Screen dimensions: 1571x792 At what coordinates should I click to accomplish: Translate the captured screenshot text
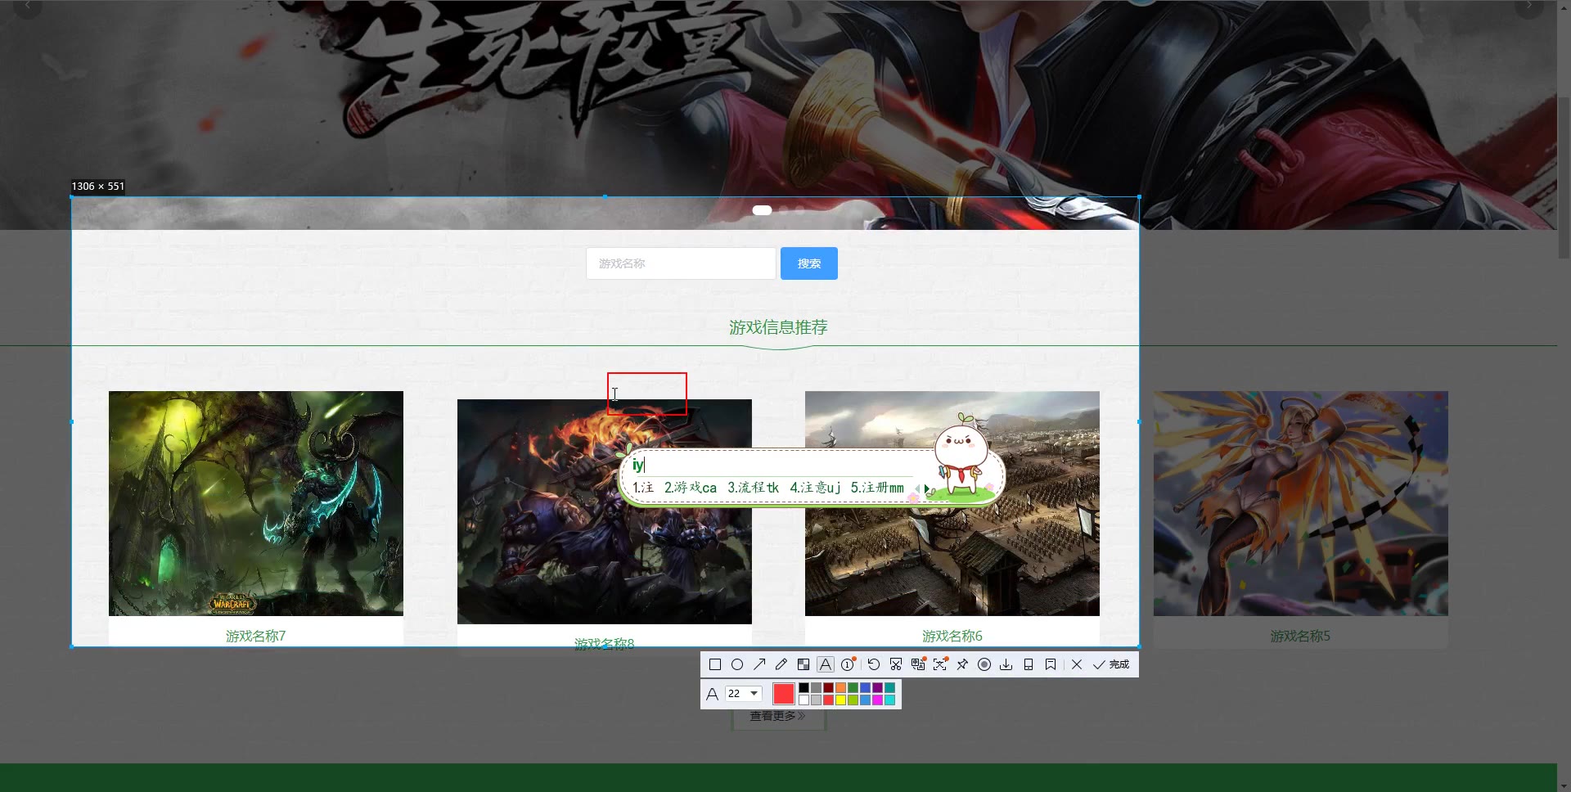(x=918, y=664)
